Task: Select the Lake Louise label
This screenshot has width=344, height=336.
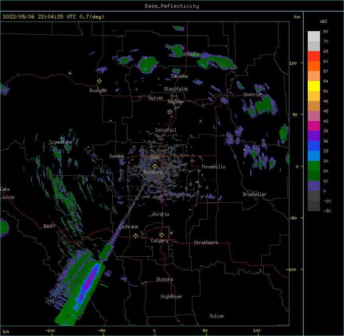Action: coord(6,193)
